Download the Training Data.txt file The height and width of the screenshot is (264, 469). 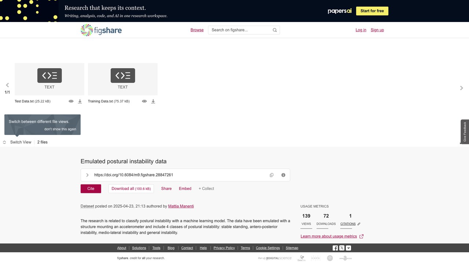(x=153, y=101)
